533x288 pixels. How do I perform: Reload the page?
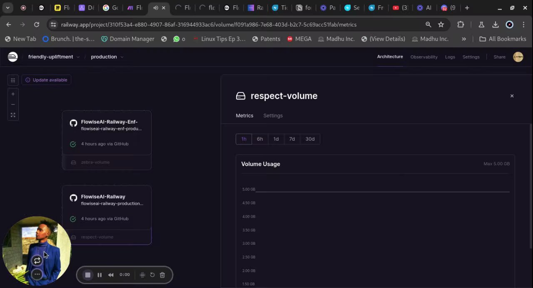[x=37, y=25]
